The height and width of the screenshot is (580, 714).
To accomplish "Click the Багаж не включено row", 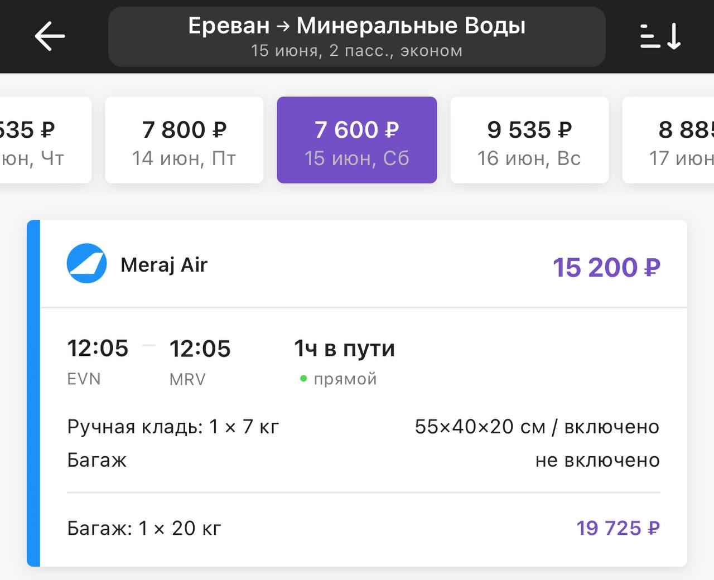I will pos(364,461).
